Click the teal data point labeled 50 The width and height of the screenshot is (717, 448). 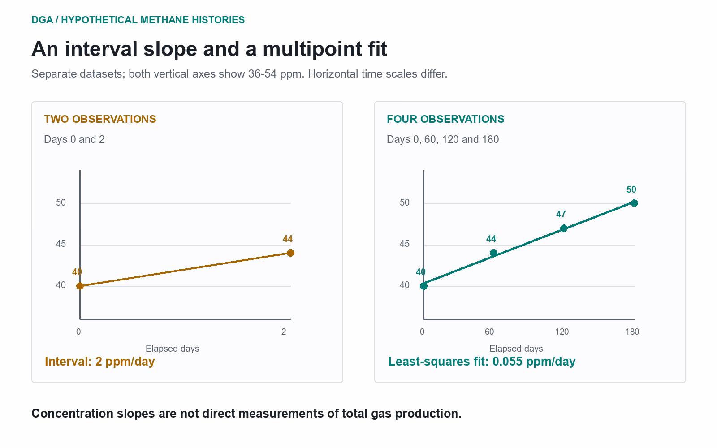pyautogui.click(x=634, y=203)
